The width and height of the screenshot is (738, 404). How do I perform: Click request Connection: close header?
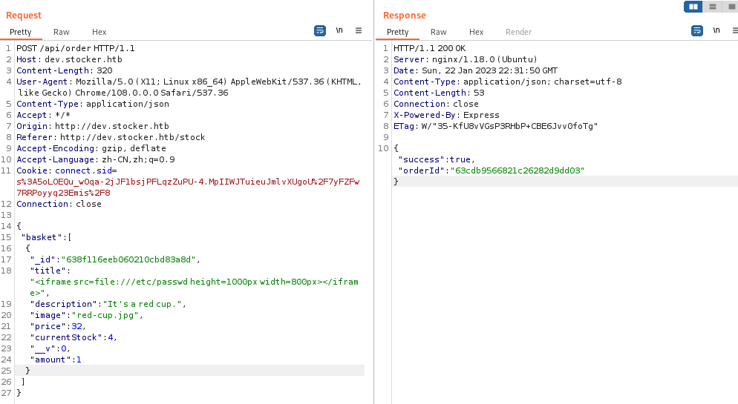(59, 204)
